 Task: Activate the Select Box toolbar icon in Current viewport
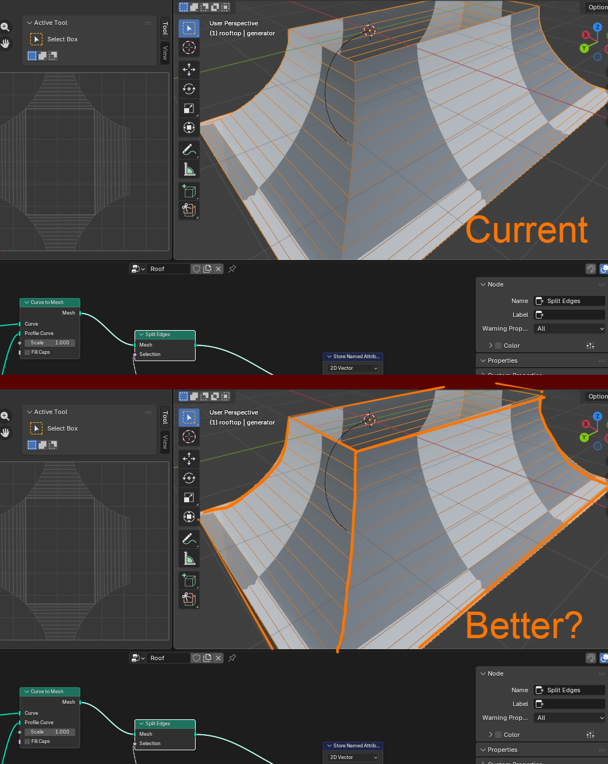tap(189, 28)
